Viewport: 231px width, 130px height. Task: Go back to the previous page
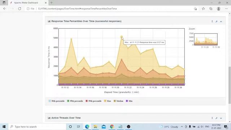[x=5, y=9]
